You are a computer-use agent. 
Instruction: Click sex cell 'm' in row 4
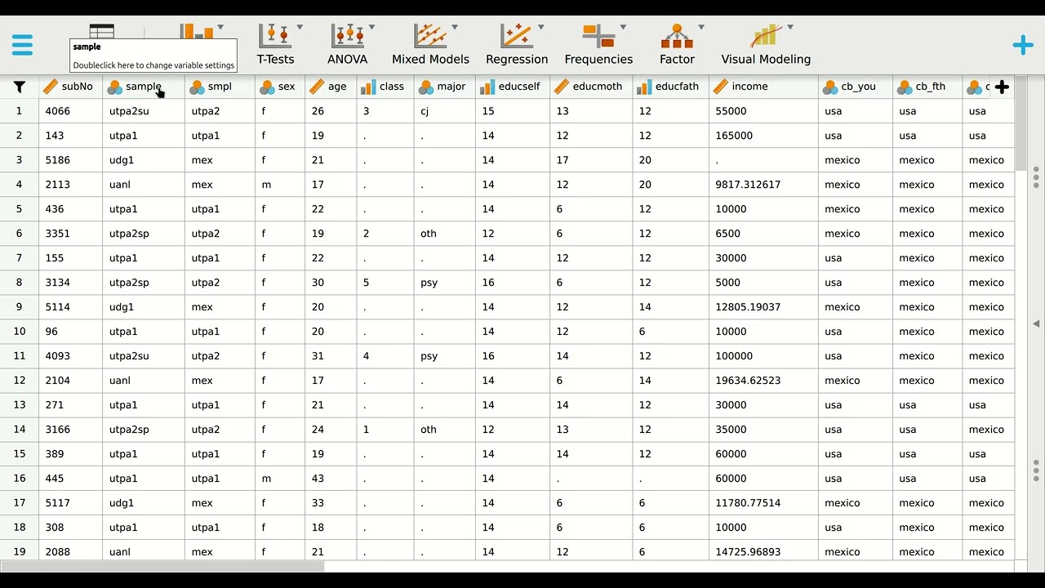coord(280,185)
